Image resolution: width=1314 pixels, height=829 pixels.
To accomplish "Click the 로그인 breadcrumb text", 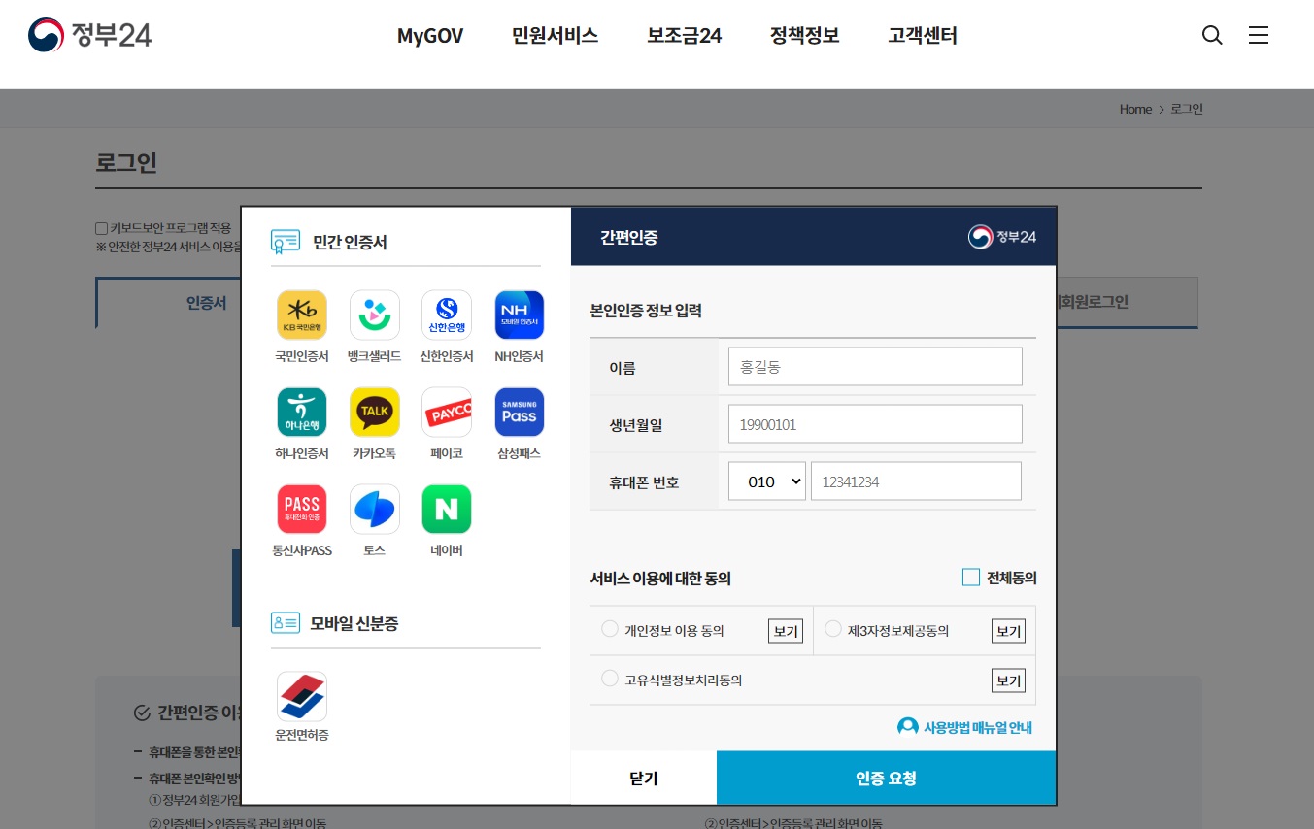I will pyautogui.click(x=1187, y=109).
